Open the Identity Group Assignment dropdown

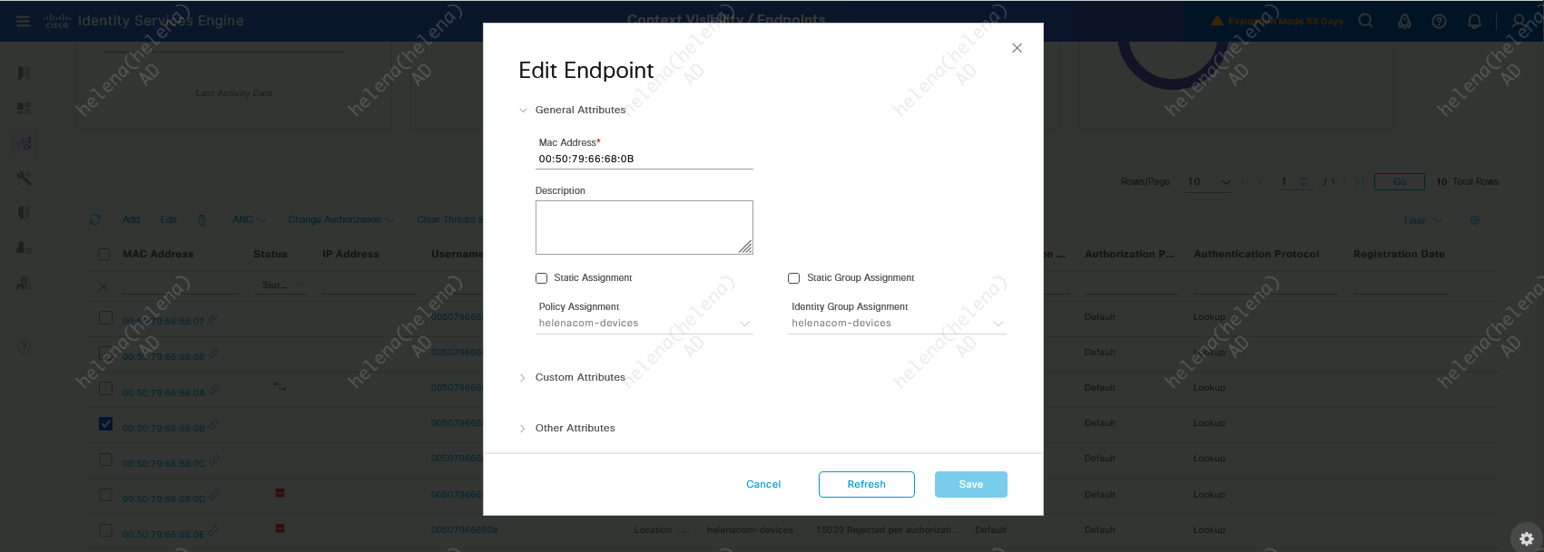coord(897,324)
